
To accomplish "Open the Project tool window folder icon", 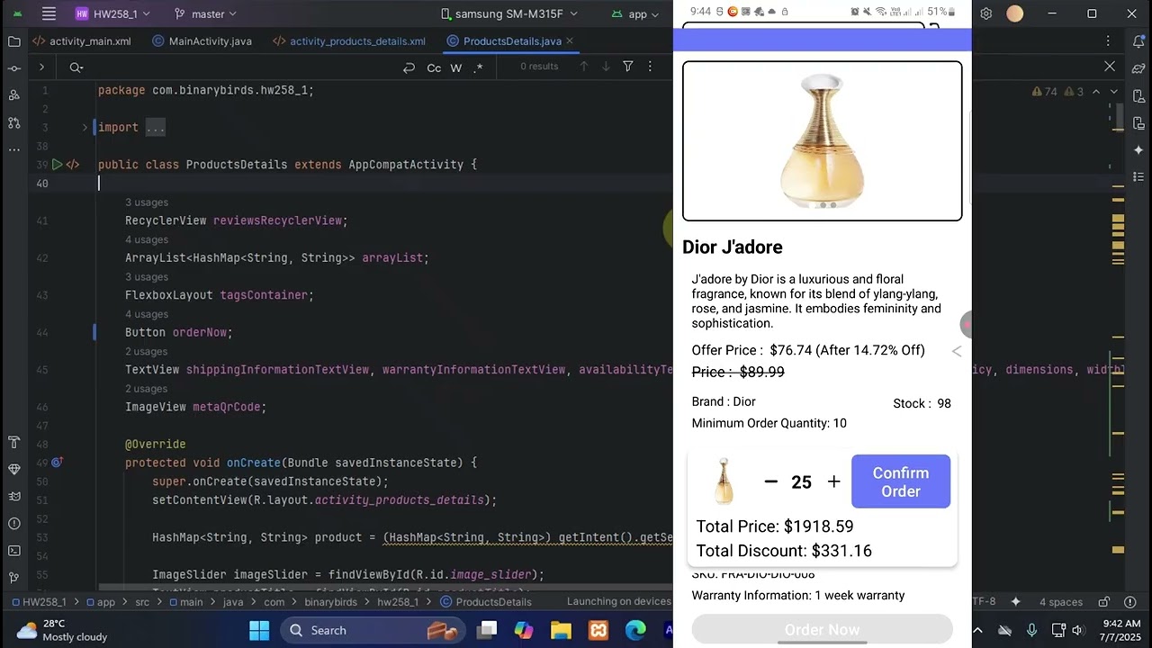I will coord(13,41).
